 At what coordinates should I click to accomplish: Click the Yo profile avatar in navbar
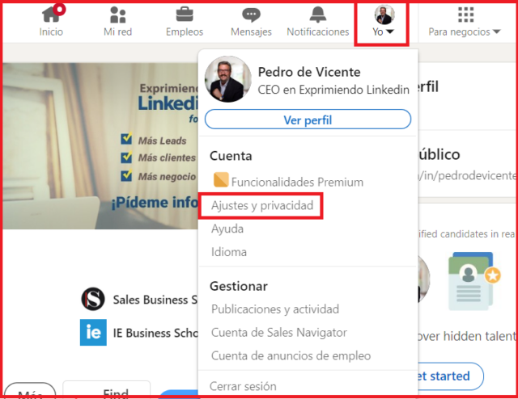[x=384, y=15]
